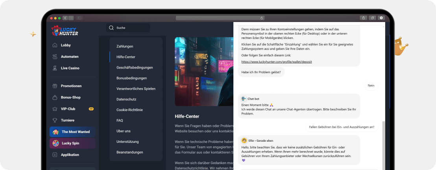This screenshot has height=170, width=436.
Task: Open Live Casino from the sidebar
Action: pos(70,68)
